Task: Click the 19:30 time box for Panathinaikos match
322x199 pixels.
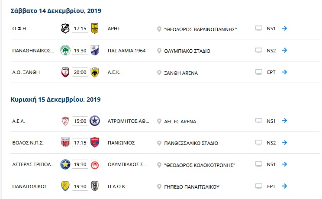Action: click(x=80, y=51)
